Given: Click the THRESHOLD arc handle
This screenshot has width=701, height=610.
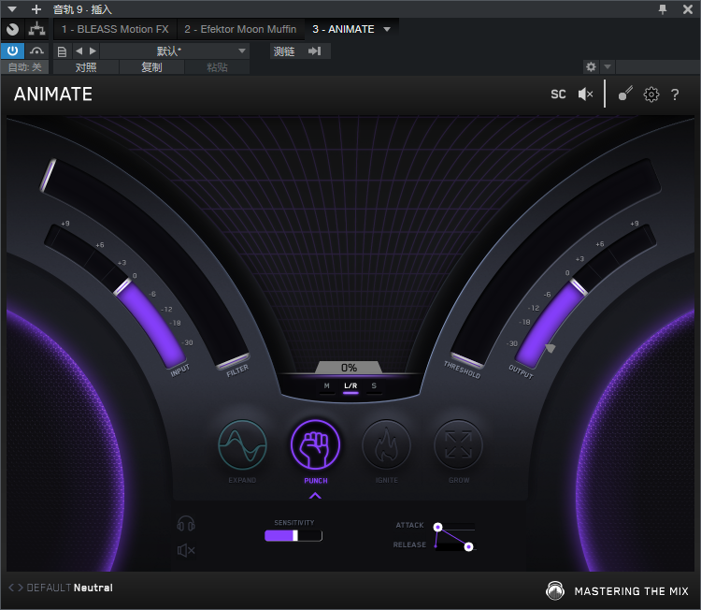Looking at the screenshot, I should [x=466, y=359].
